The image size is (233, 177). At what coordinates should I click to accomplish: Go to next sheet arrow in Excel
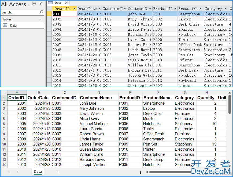[x=18, y=172]
